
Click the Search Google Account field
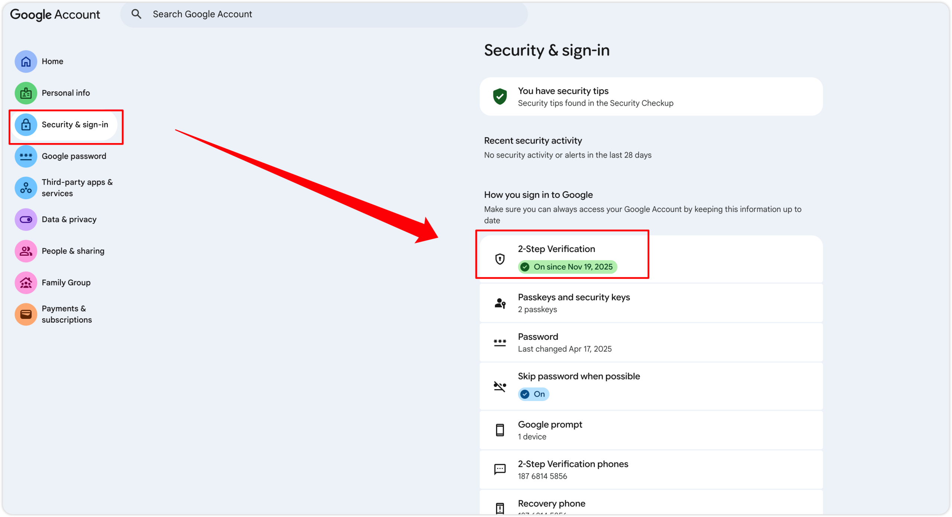[324, 14]
